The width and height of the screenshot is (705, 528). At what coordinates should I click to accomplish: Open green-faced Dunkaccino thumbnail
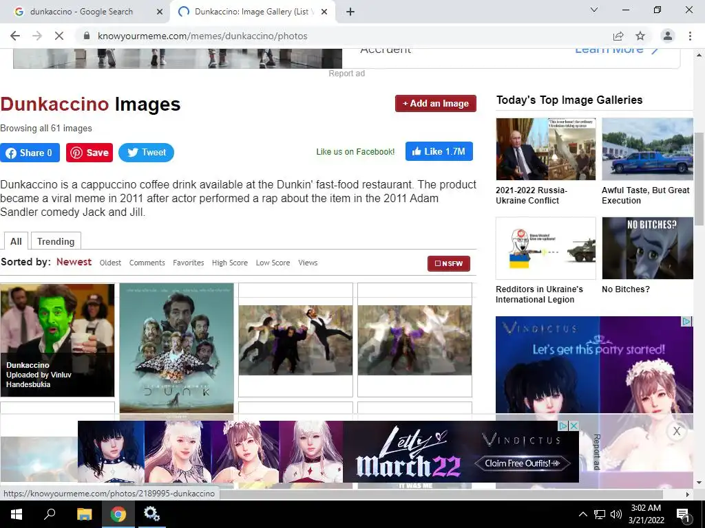(x=57, y=340)
